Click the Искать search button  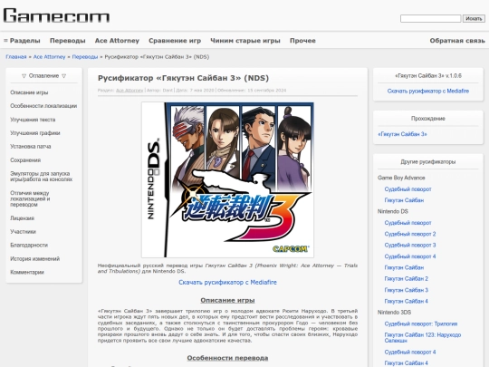click(474, 19)
